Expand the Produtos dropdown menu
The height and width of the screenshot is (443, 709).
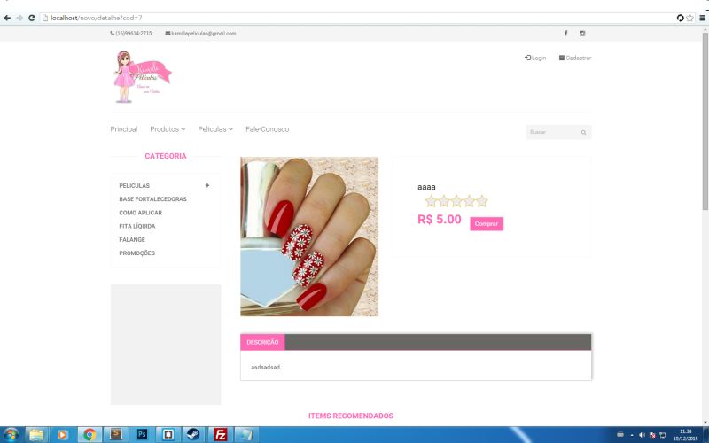click(x=168, y=129)
